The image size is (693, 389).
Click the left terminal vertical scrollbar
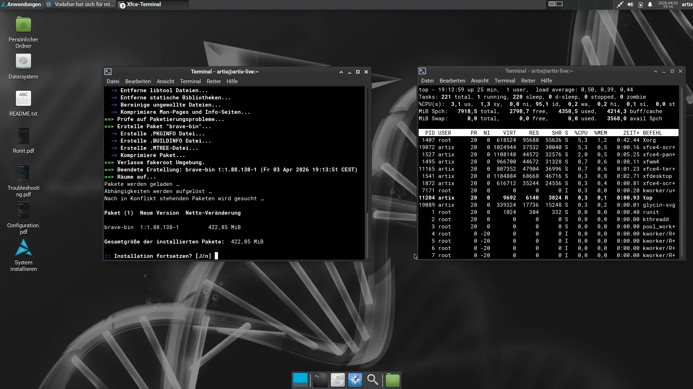tap(367, 173)
